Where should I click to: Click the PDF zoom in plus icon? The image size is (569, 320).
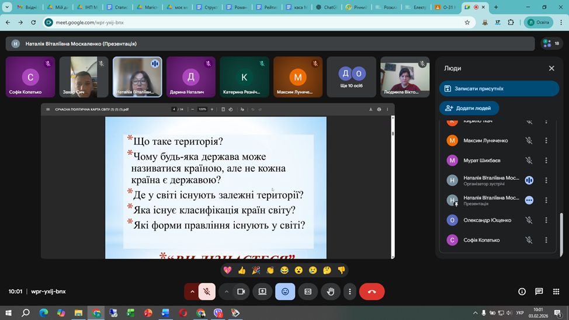[212, 109]
